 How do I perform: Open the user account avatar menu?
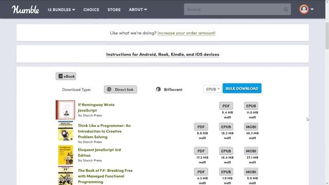[x=304, y=9]
